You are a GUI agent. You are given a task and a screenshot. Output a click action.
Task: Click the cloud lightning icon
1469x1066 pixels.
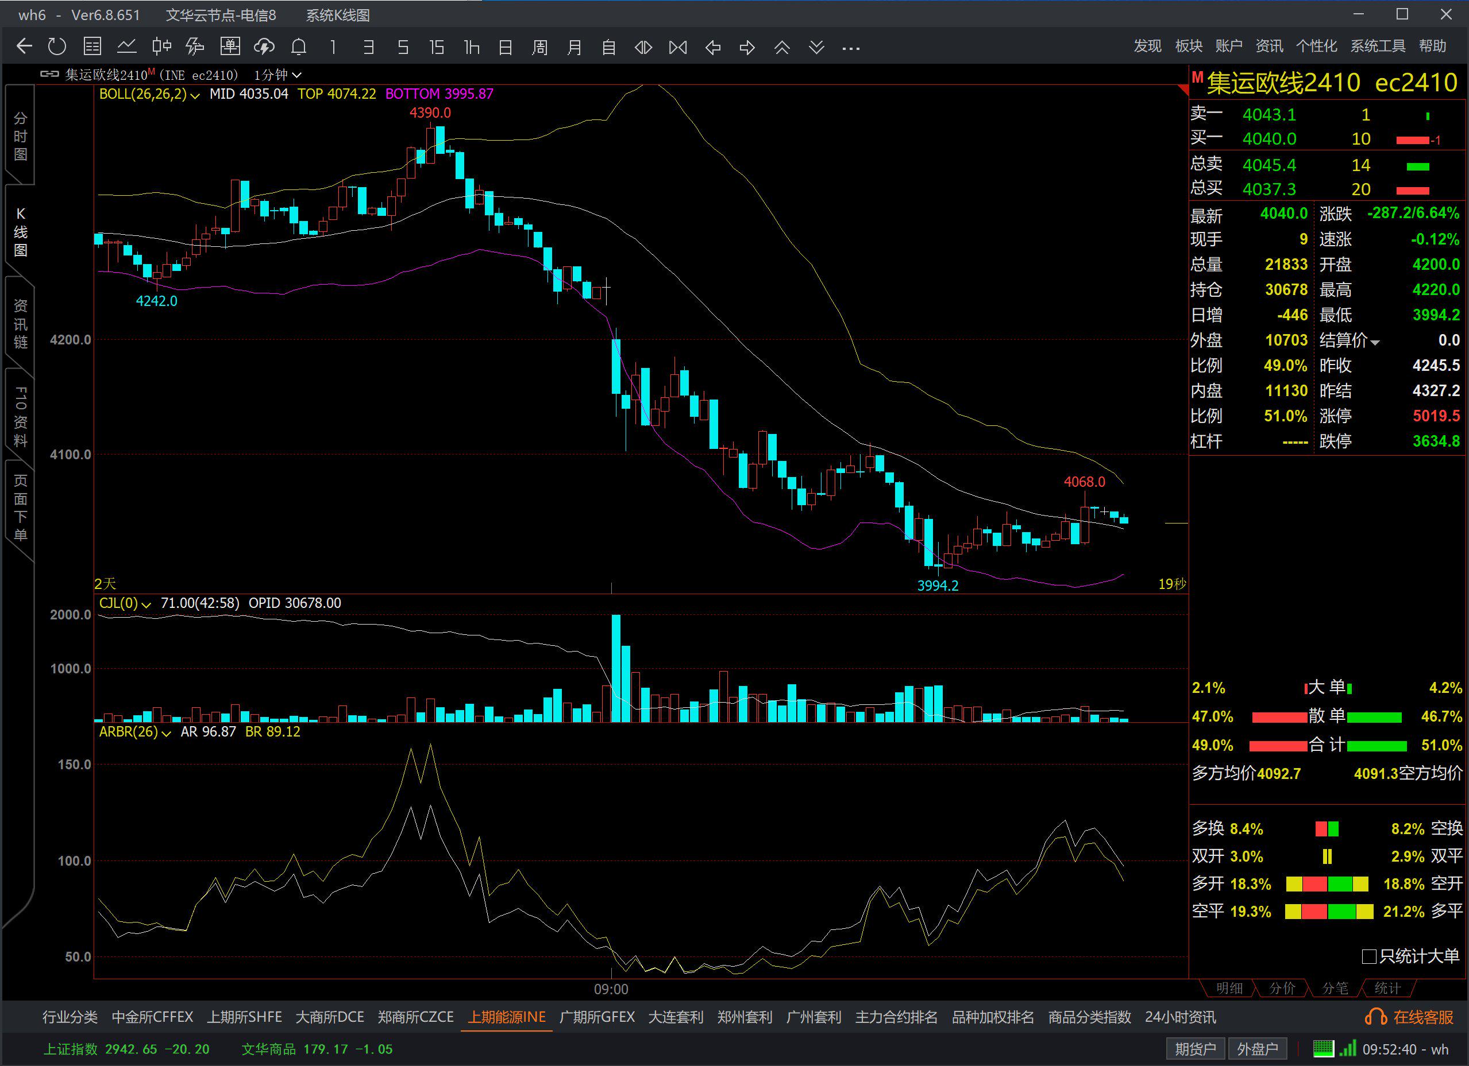click(x=264, y=46)
